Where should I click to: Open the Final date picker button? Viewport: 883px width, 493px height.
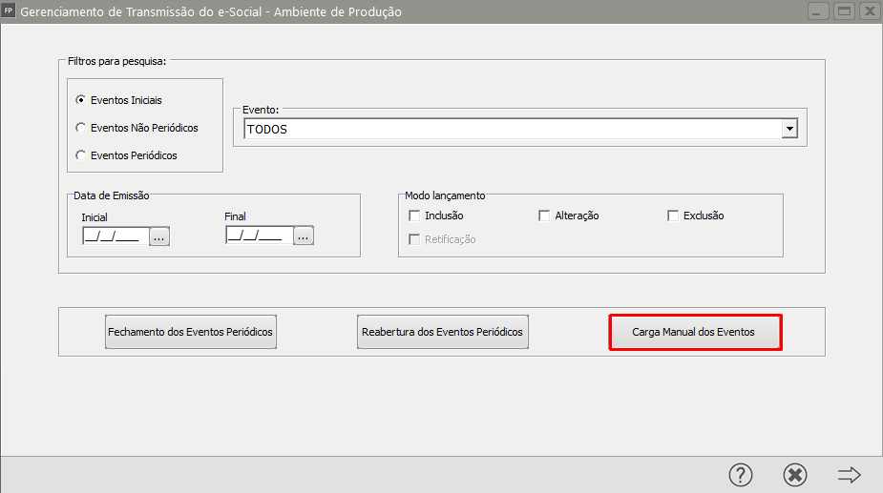[303, 236]
